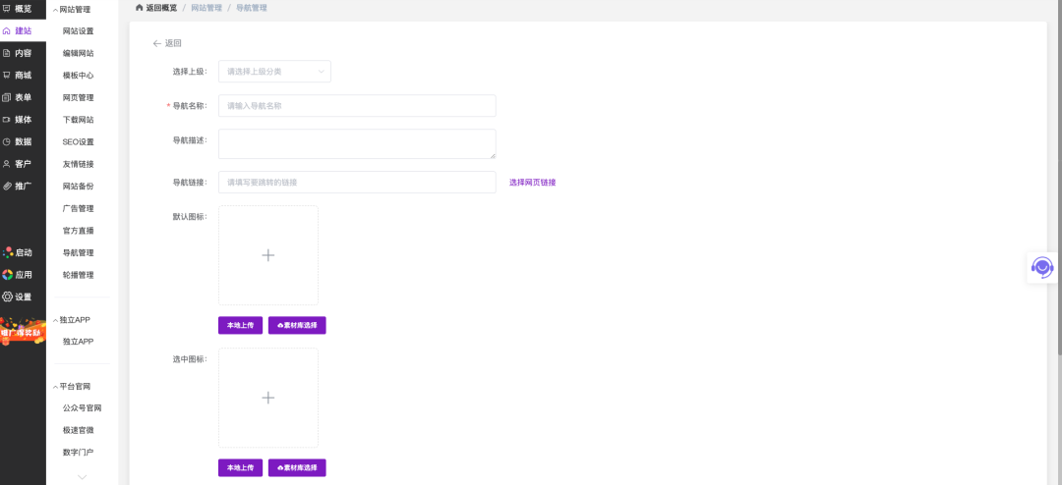The width and height of the screenshot is (1062, 485).
Task: Click the 商城 shopping cart icon
Action: [x=7, y=75]
